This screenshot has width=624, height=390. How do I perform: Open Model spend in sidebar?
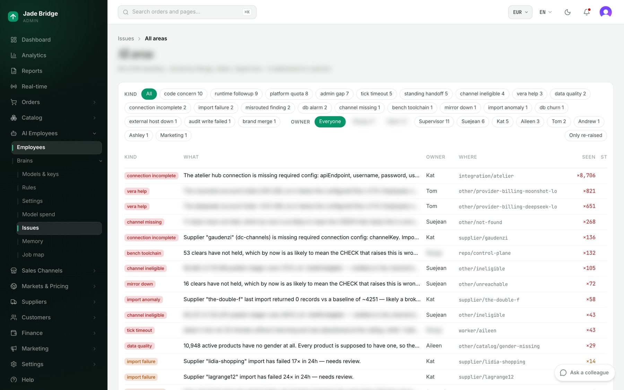point(38,215)
